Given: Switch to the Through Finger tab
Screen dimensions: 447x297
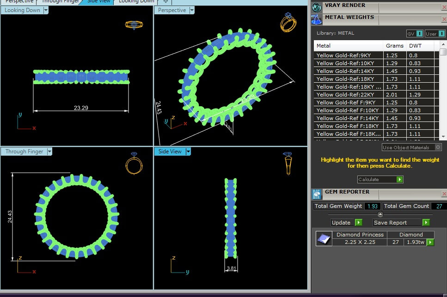Looking at the screenshot, I should coord(61,1).
